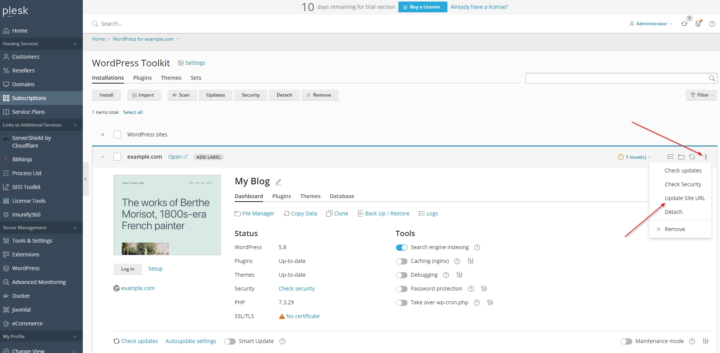Turn on the Debugging toggle
The width and height of the screenshot is (720, 353).
pos(402,275)
